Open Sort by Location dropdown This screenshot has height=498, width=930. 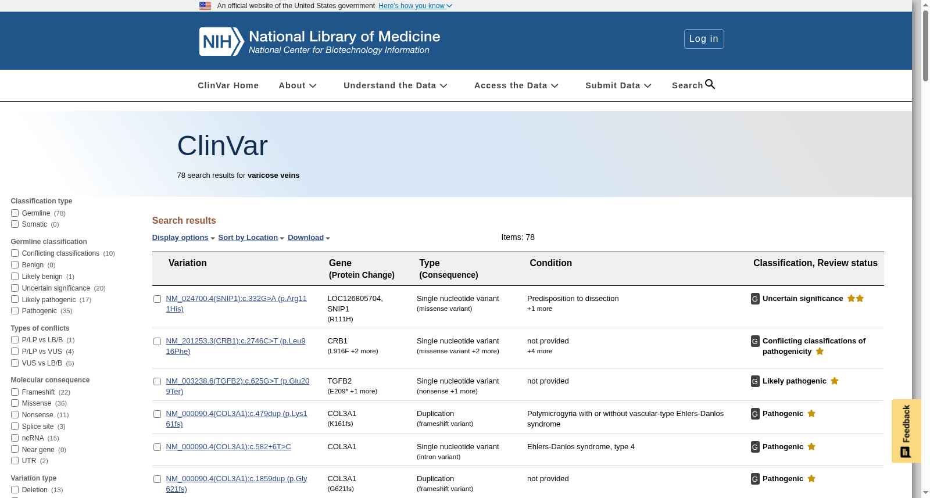(x=251, y=238)
